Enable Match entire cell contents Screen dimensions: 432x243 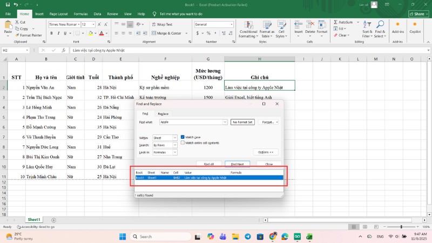183,143
